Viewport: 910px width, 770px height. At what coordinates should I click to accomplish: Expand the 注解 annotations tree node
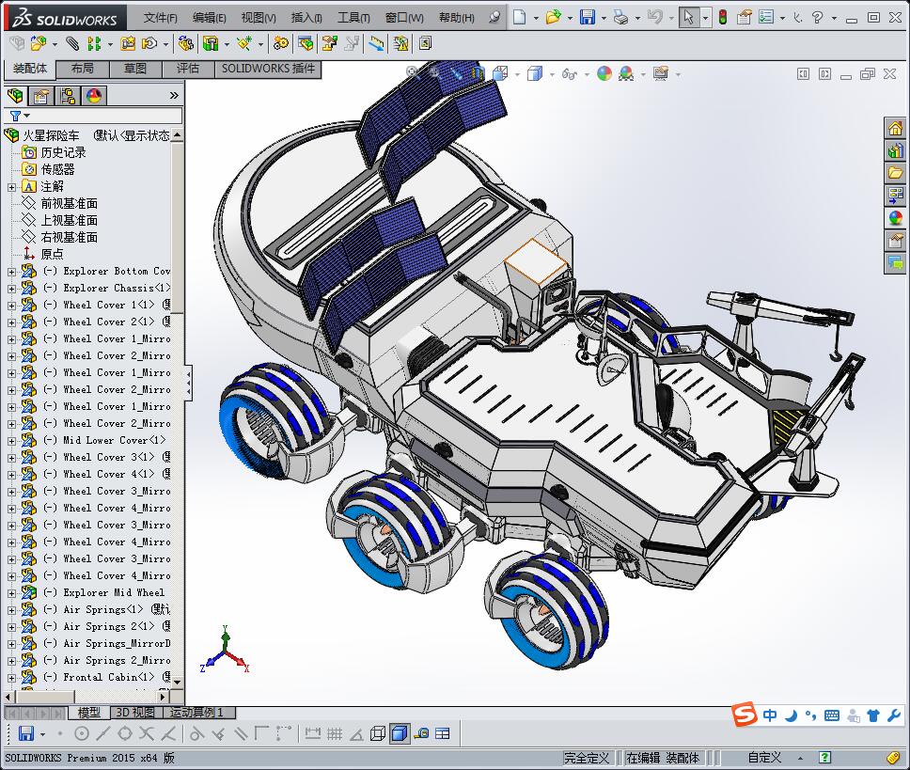click(11, 187)
